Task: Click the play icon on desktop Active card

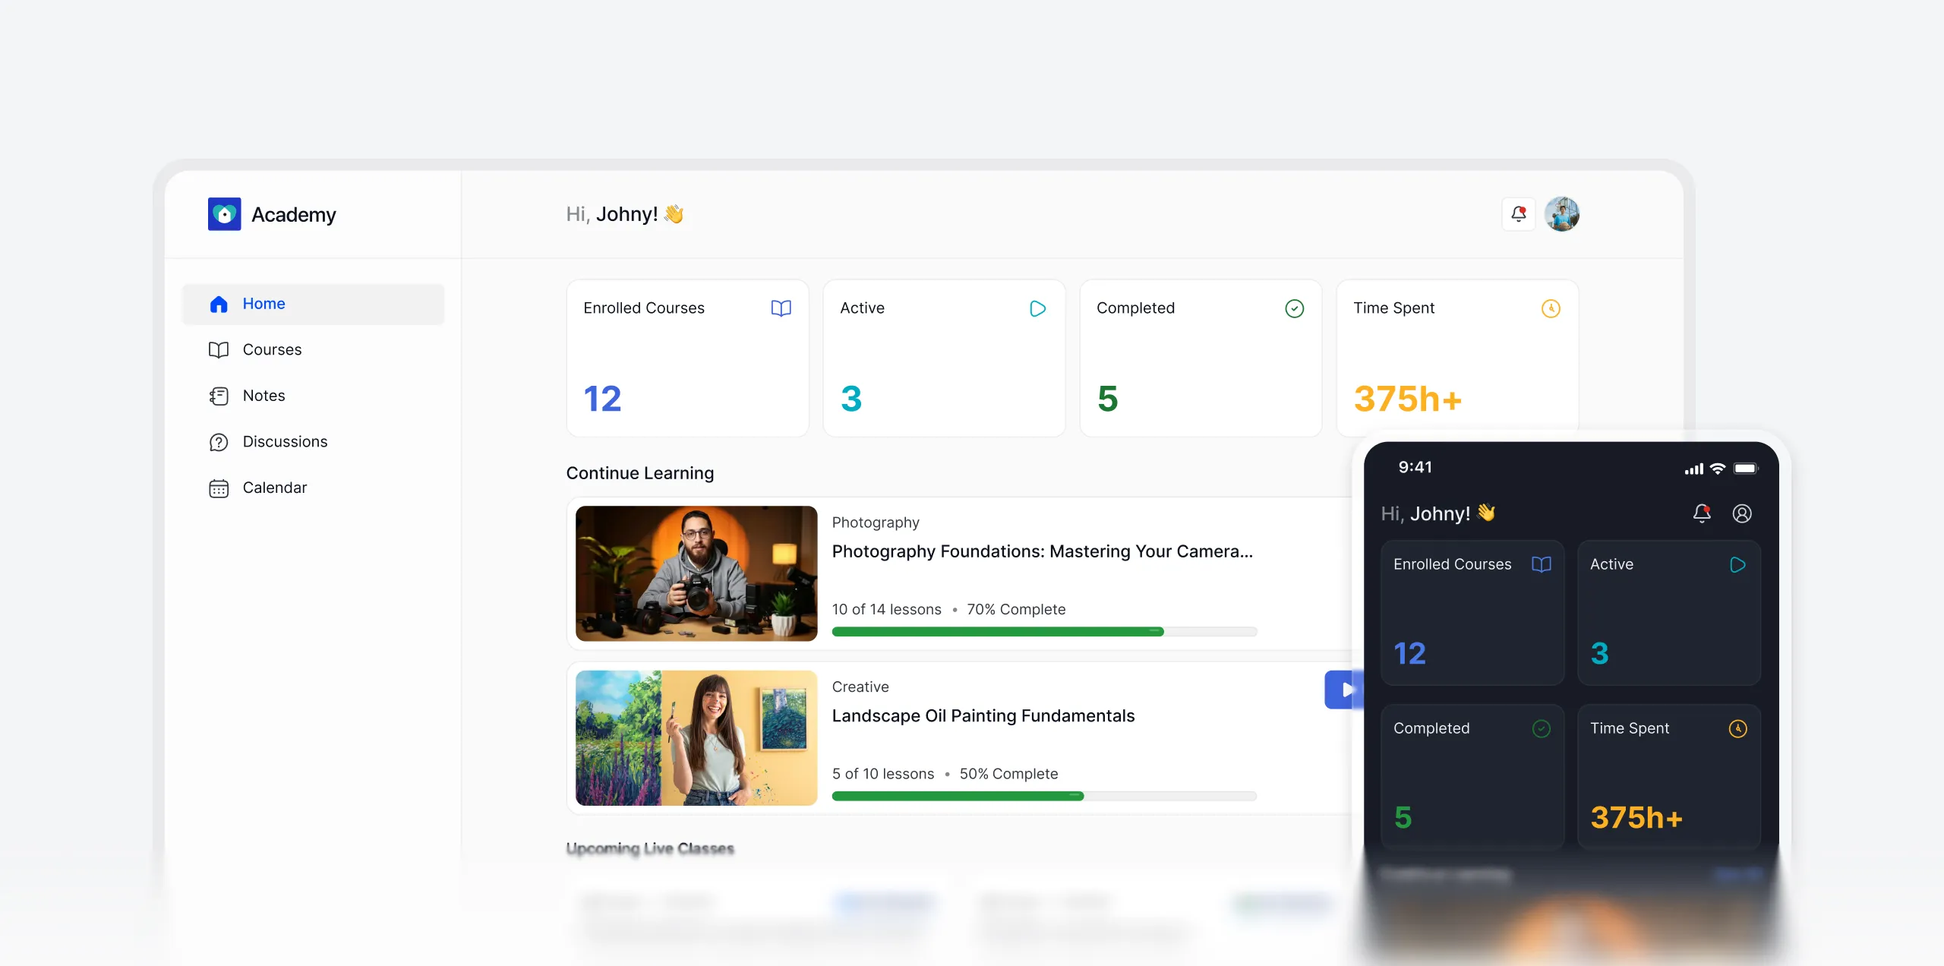Action: point(1038,308)
